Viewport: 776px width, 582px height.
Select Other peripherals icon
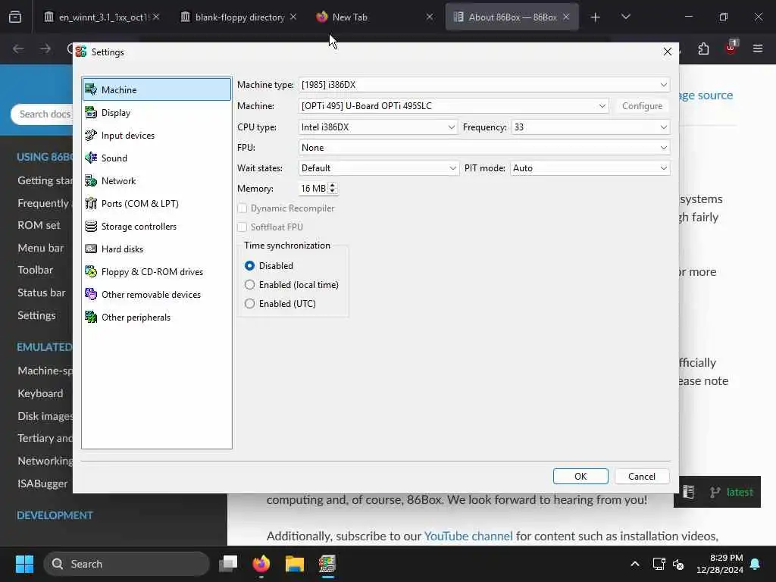91,318
